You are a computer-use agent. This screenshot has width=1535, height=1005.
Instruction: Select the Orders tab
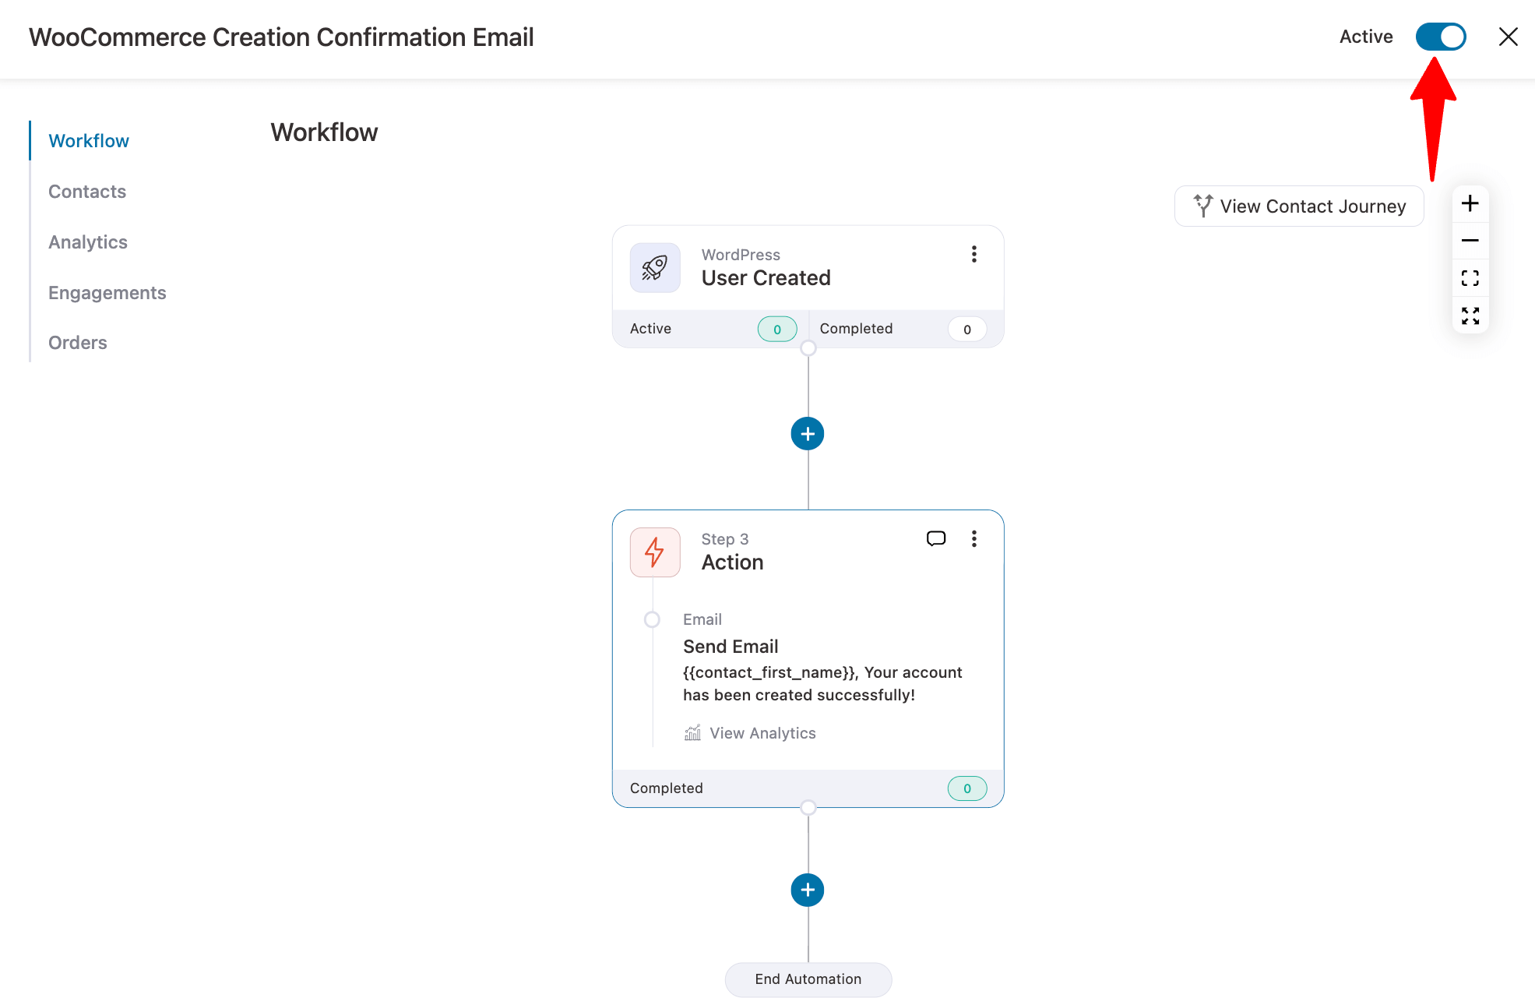click(x=78, y=343)
